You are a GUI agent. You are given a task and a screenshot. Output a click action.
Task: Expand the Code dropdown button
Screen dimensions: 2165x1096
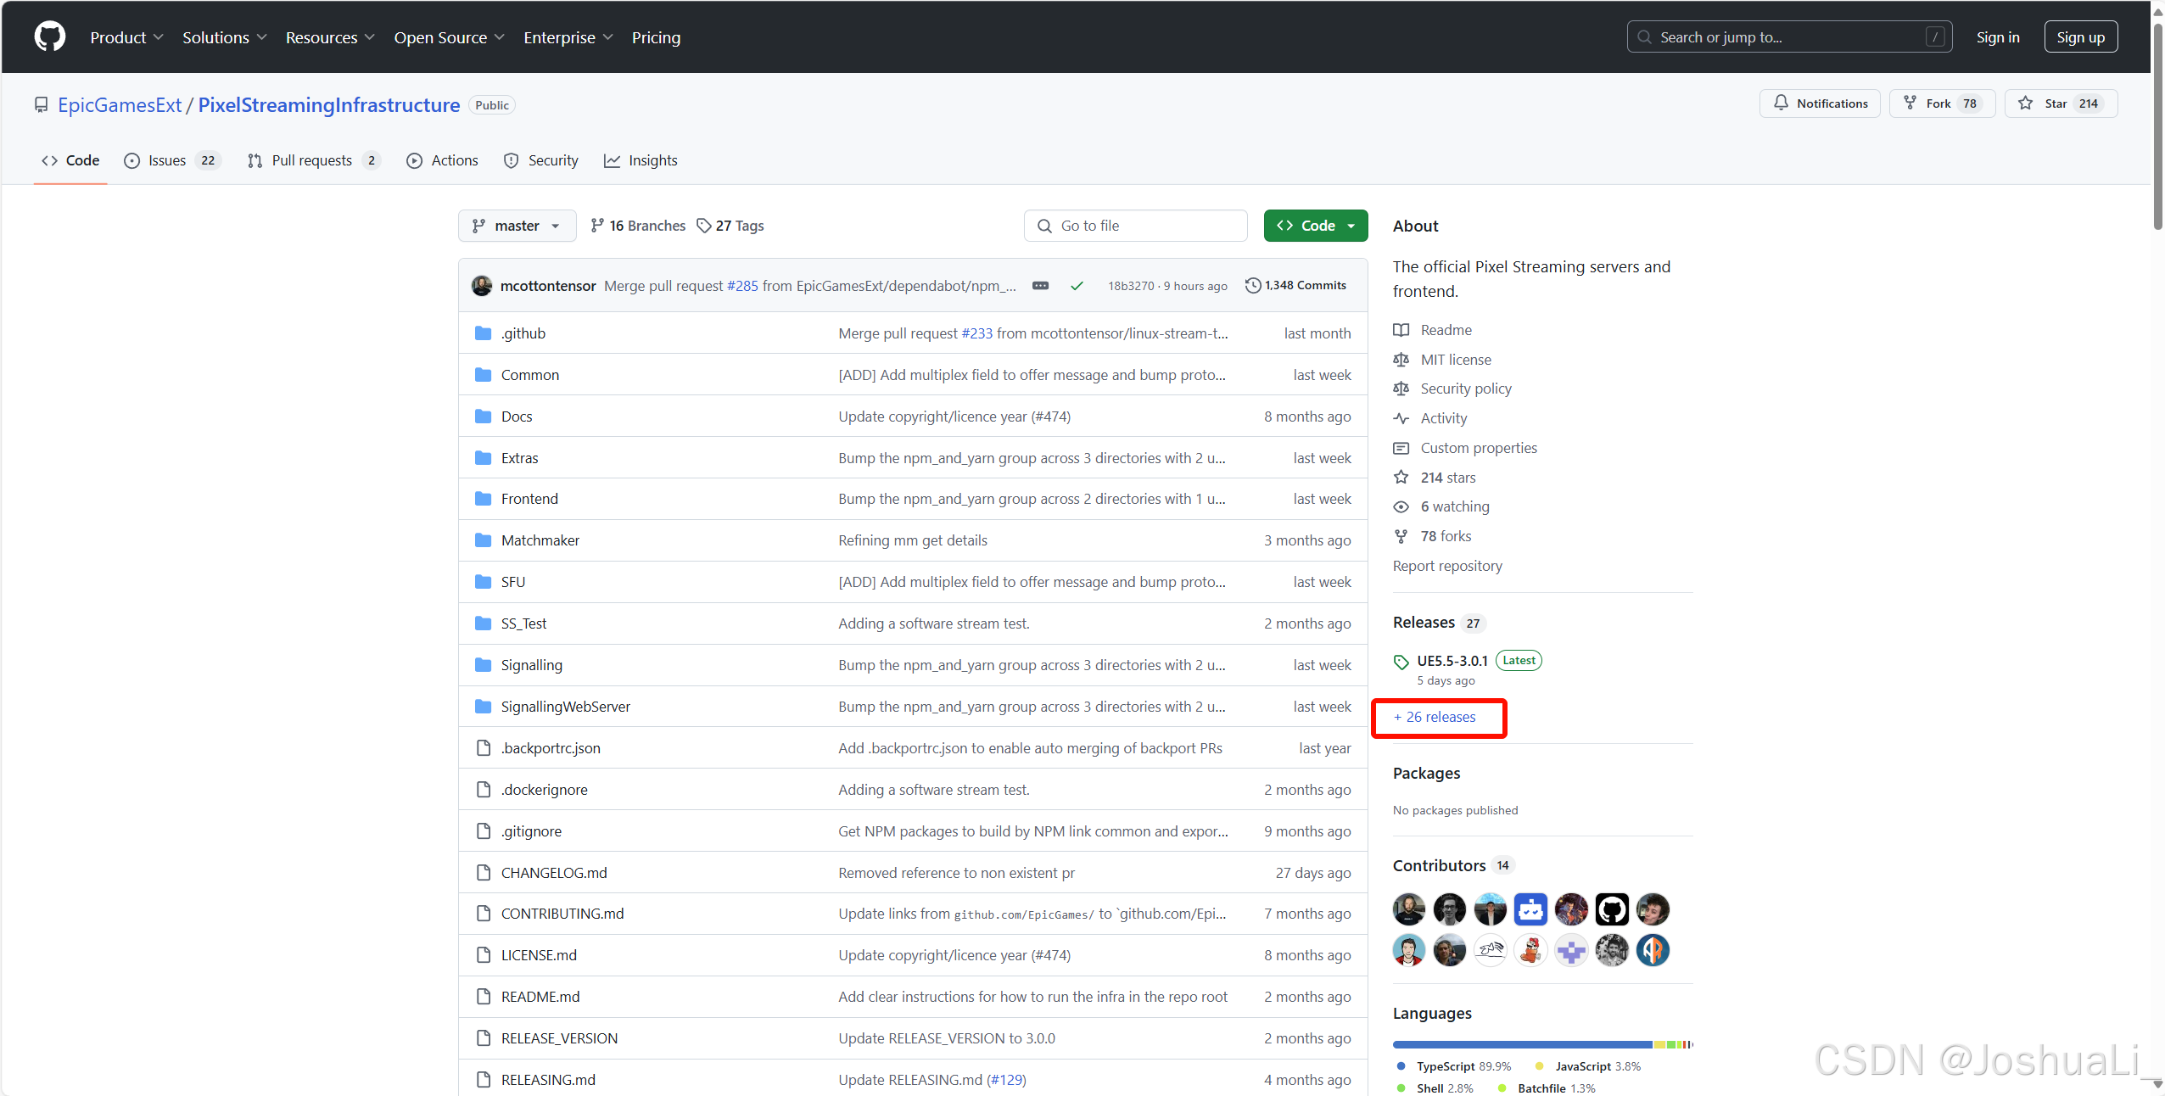(1314, 225)
